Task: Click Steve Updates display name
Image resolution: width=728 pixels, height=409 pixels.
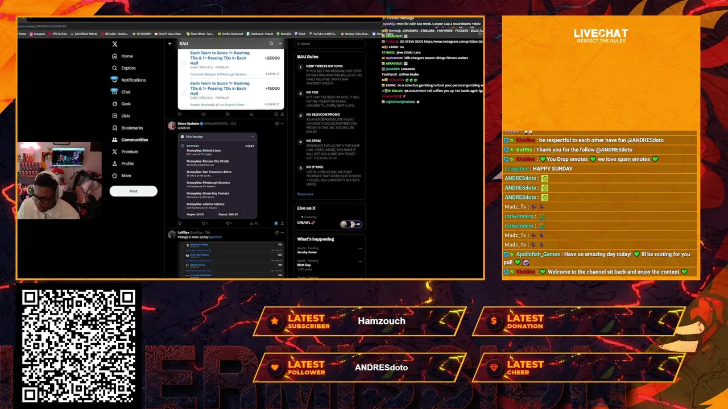Action: (188, 123)
